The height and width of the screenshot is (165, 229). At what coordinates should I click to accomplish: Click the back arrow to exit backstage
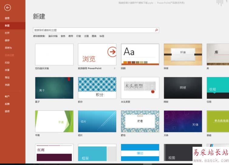click(8, 8)
